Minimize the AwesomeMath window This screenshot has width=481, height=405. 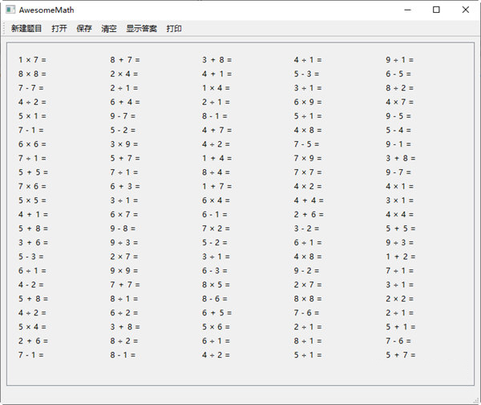(406, 10)
